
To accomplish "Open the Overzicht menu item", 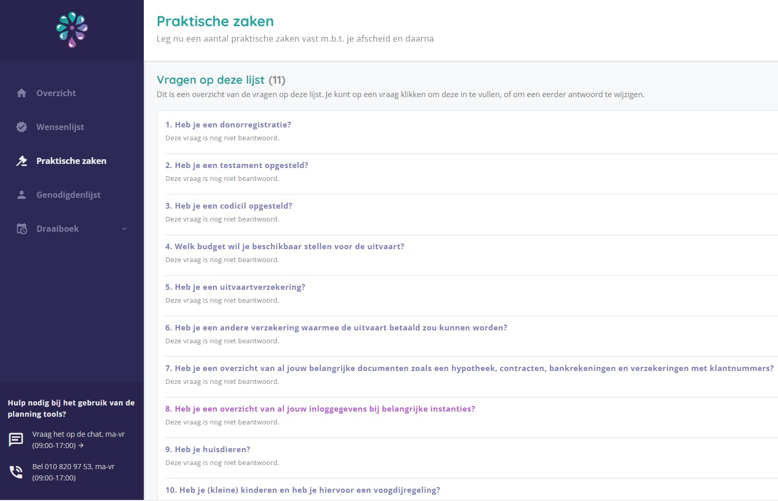I will tap(56, 93).
